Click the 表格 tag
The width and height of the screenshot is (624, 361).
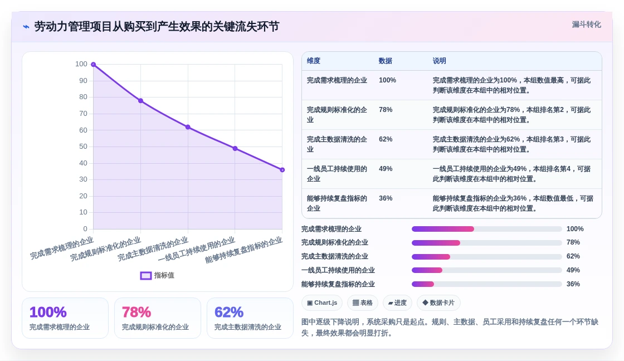363,303
